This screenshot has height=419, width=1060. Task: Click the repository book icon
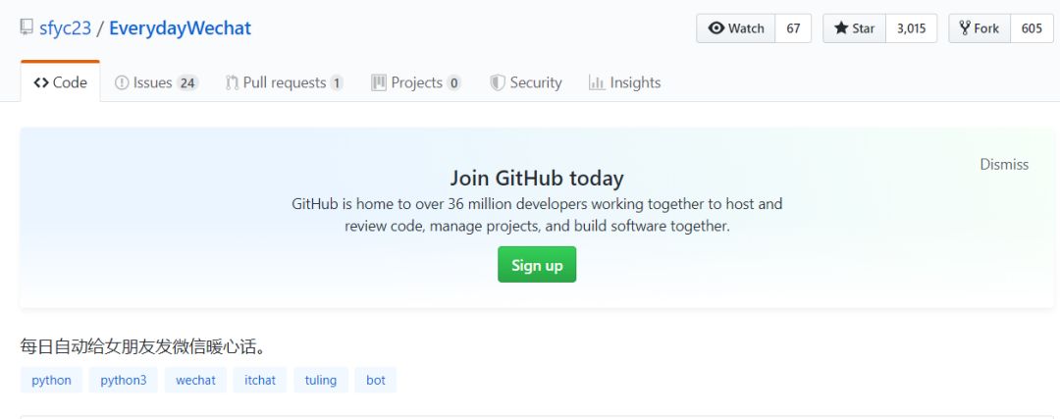26,27
